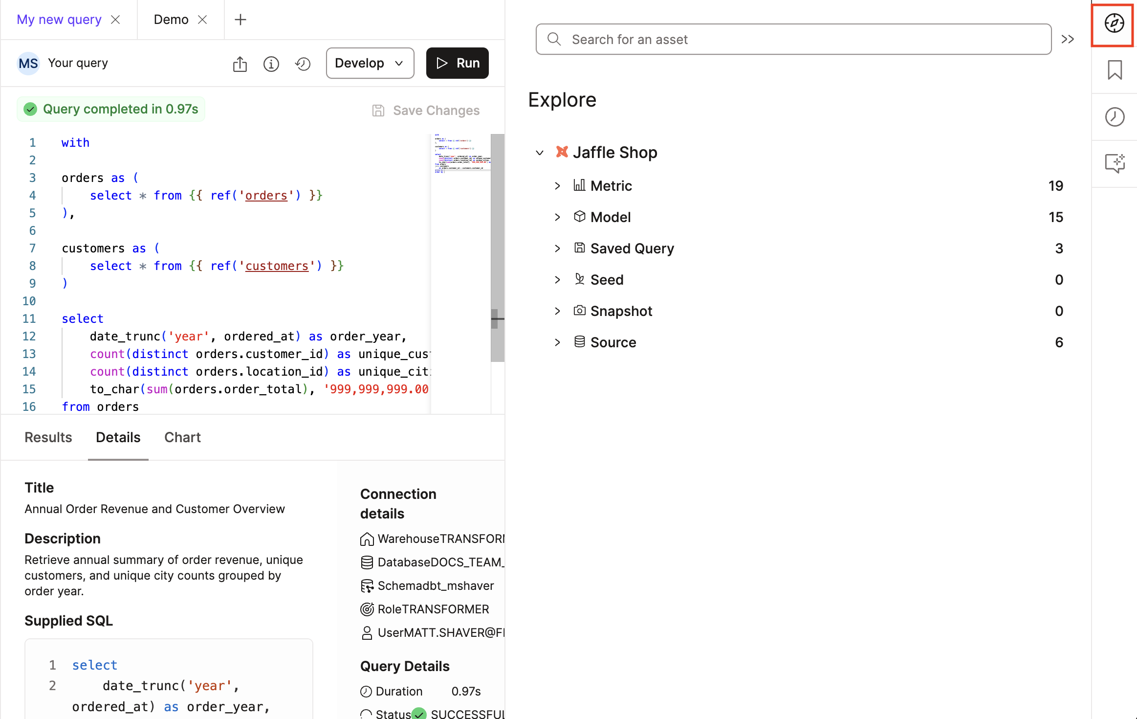Switch to the Results tab

[48, 437]
